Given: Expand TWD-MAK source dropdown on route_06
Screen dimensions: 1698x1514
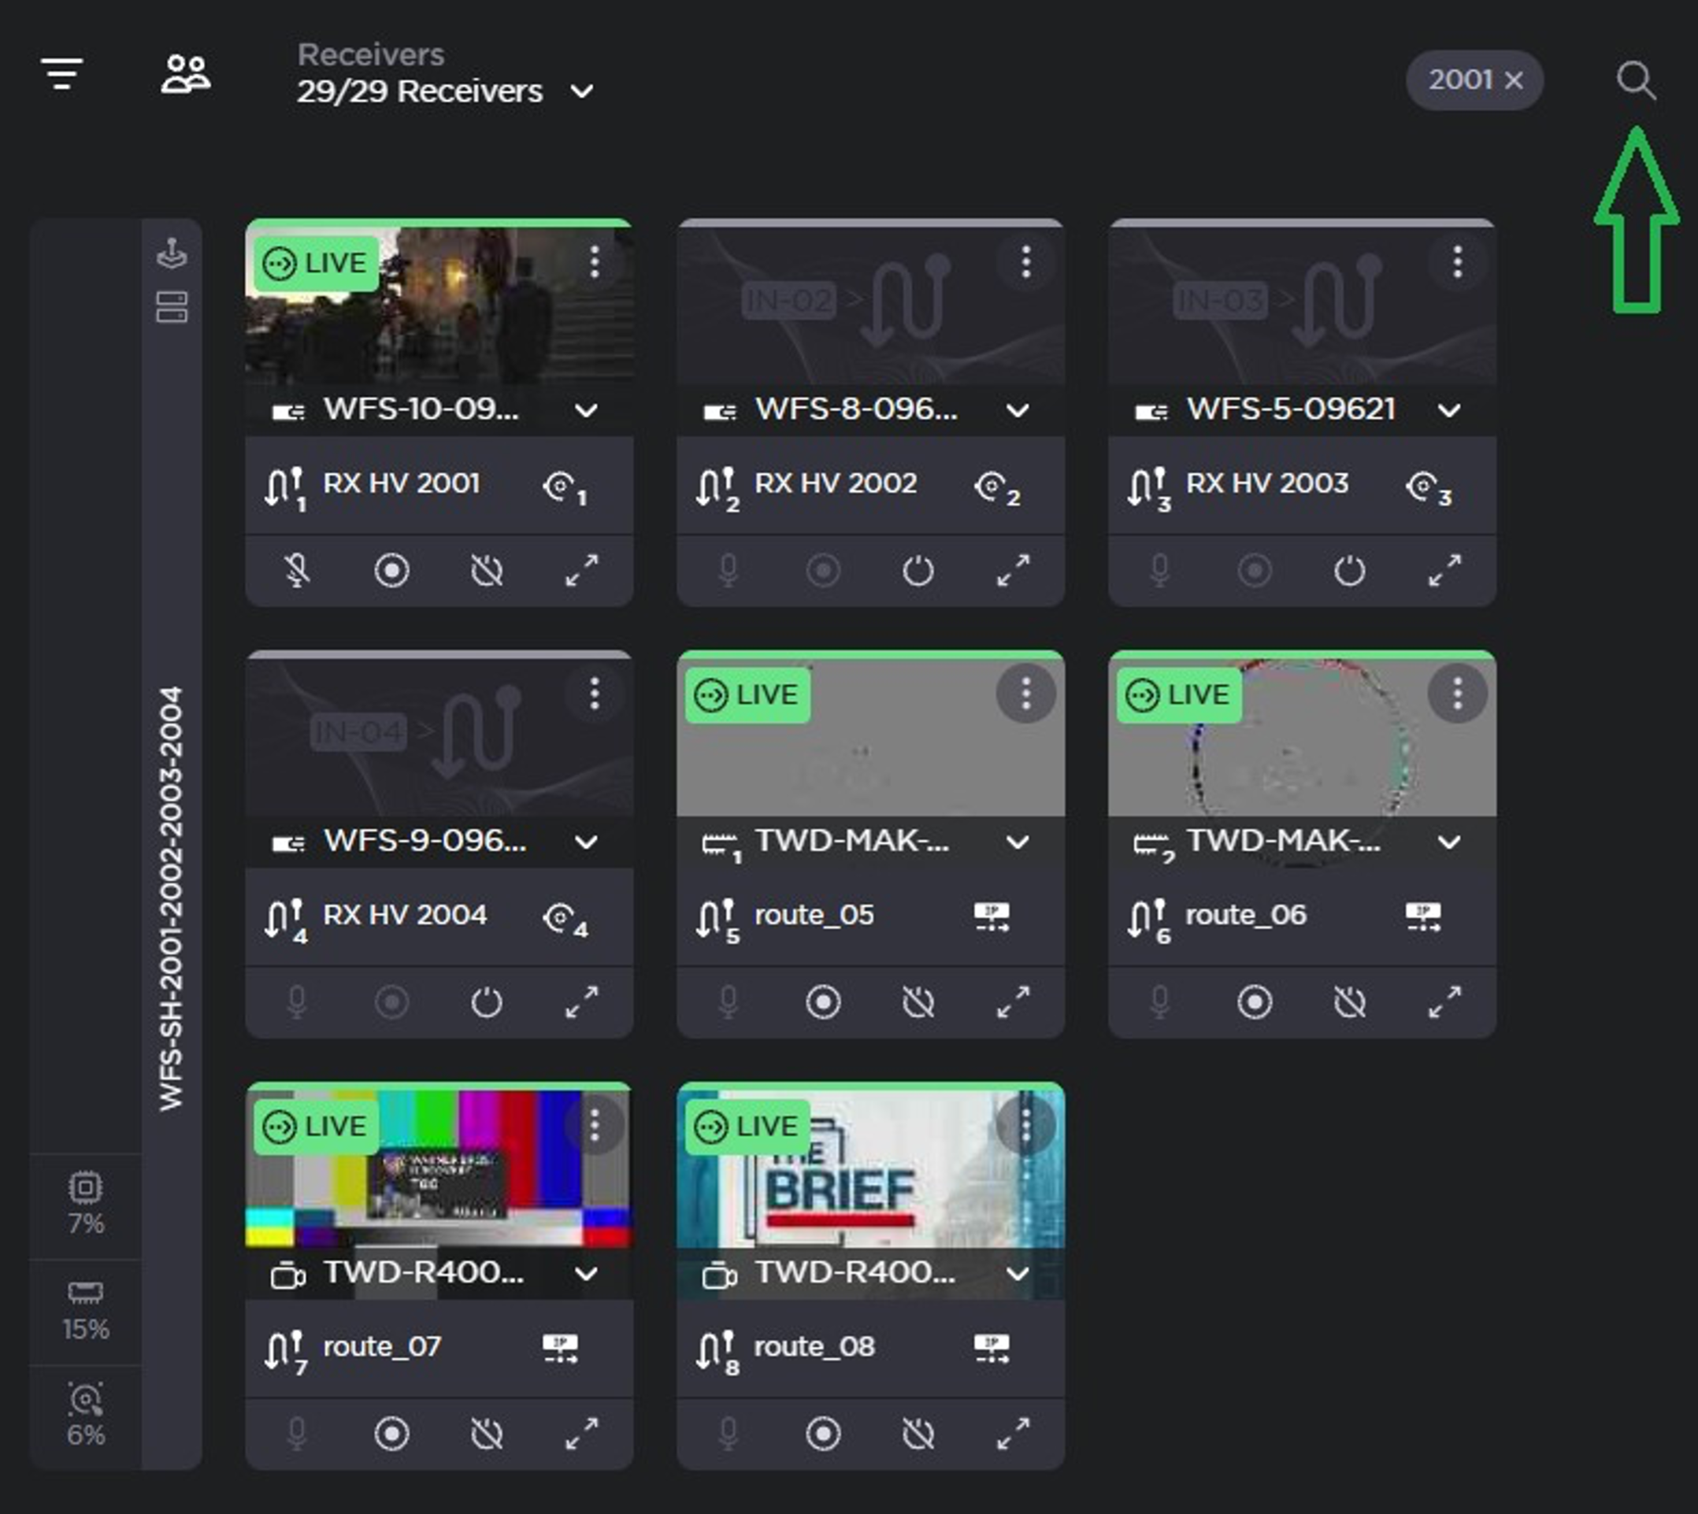Looking at the screenshot, I should (x=1448, y=842).
